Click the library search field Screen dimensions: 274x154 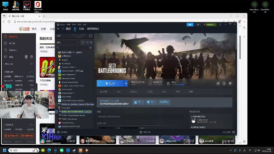pos(73,48)
